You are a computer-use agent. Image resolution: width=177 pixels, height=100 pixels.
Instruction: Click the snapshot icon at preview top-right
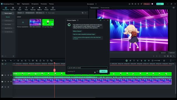coord(174,8)
